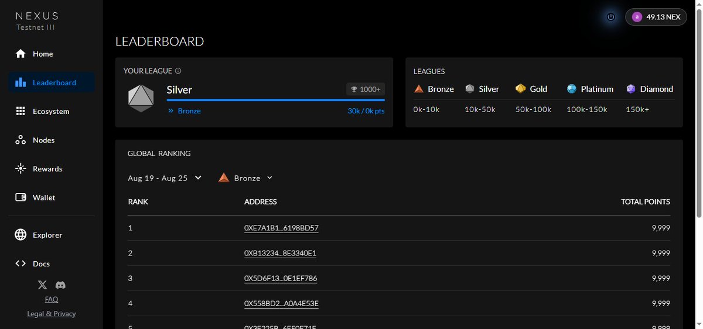The height and width of the screenshot is (329, 703).
Task: Click the Ecosystem grid icon
Action: pos(21,111)
